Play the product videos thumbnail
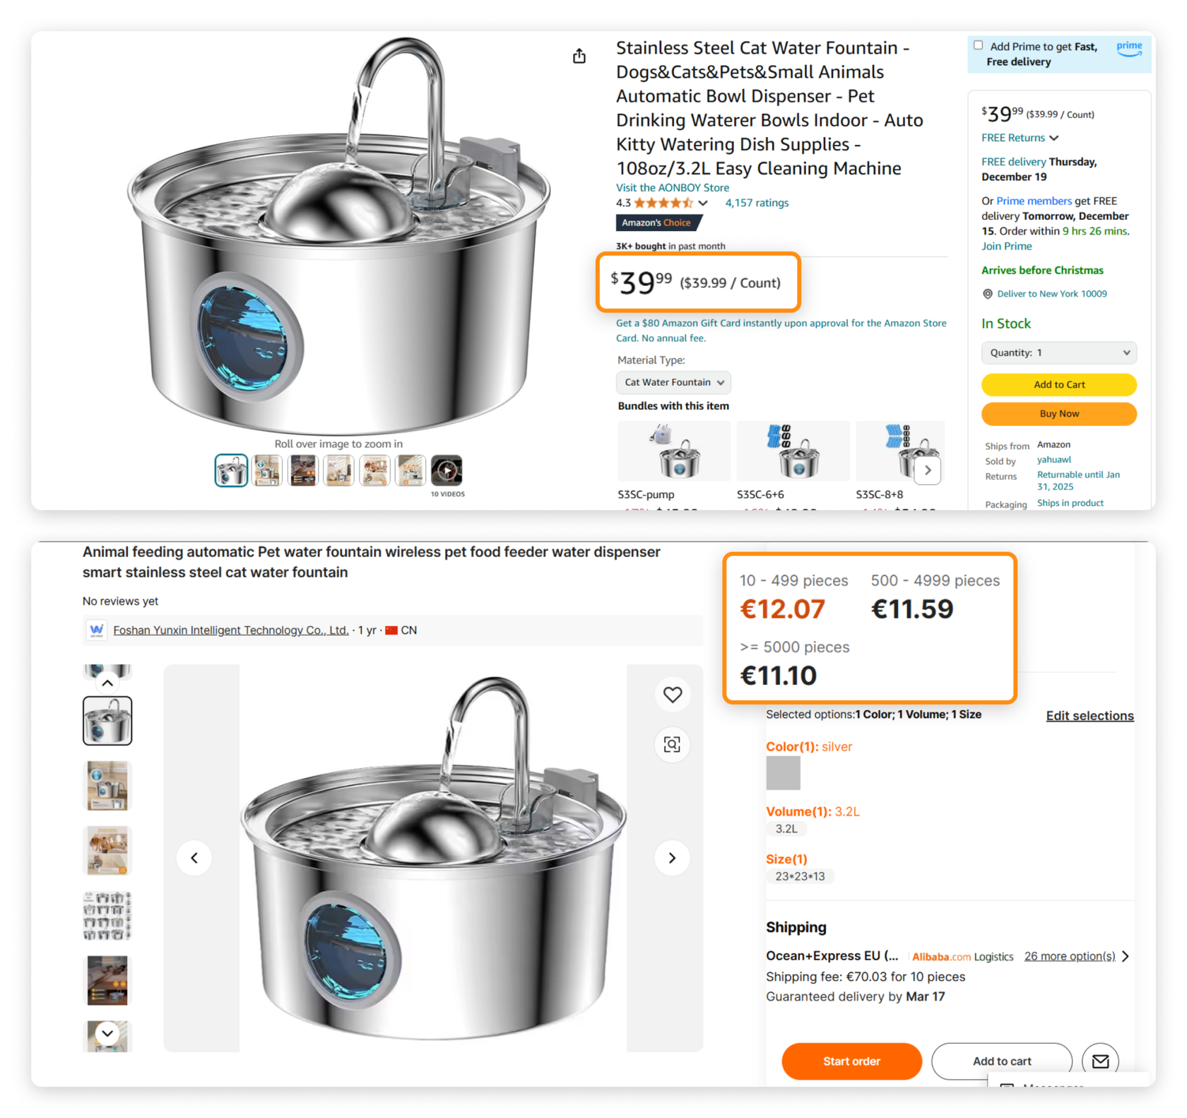The width and height of the screenshot is (1187, 1118). [x=447, y=470]
